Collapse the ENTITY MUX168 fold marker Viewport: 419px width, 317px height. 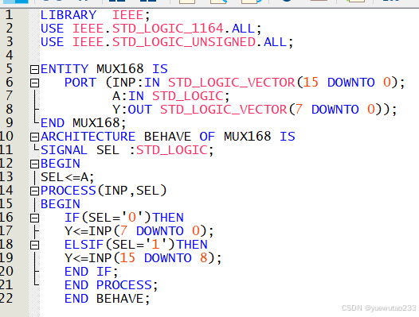point(34,70)
